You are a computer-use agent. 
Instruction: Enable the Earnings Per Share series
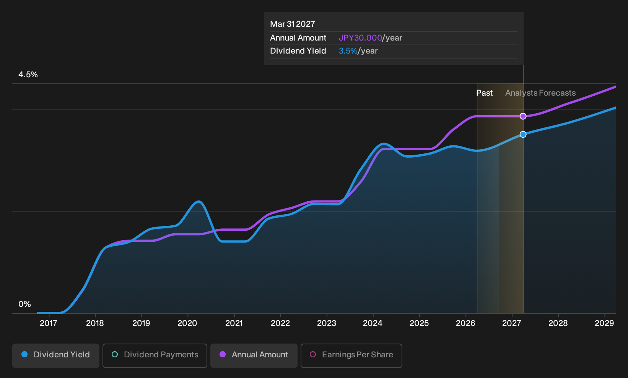click(351, 355)
